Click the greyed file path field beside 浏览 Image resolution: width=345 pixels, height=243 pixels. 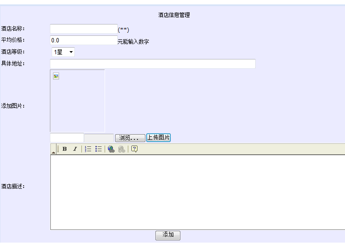tap(99, 138)
